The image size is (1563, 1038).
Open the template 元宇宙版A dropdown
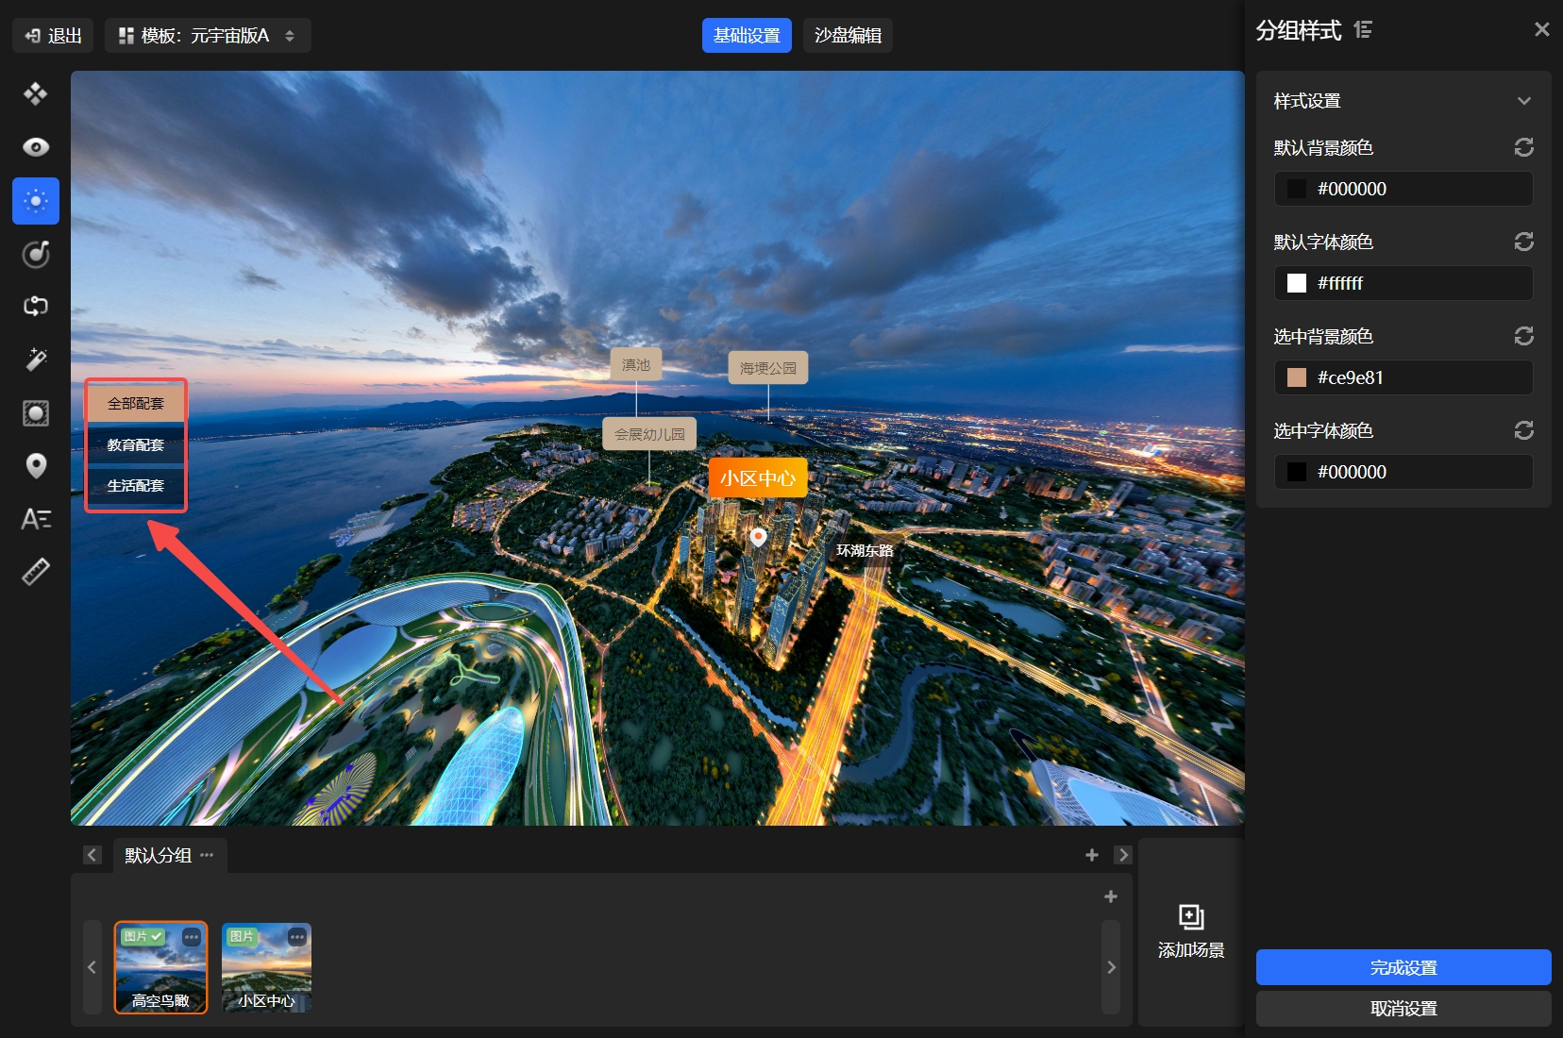point(208,36)
